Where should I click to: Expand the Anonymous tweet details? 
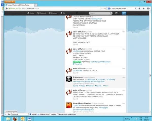75,86
